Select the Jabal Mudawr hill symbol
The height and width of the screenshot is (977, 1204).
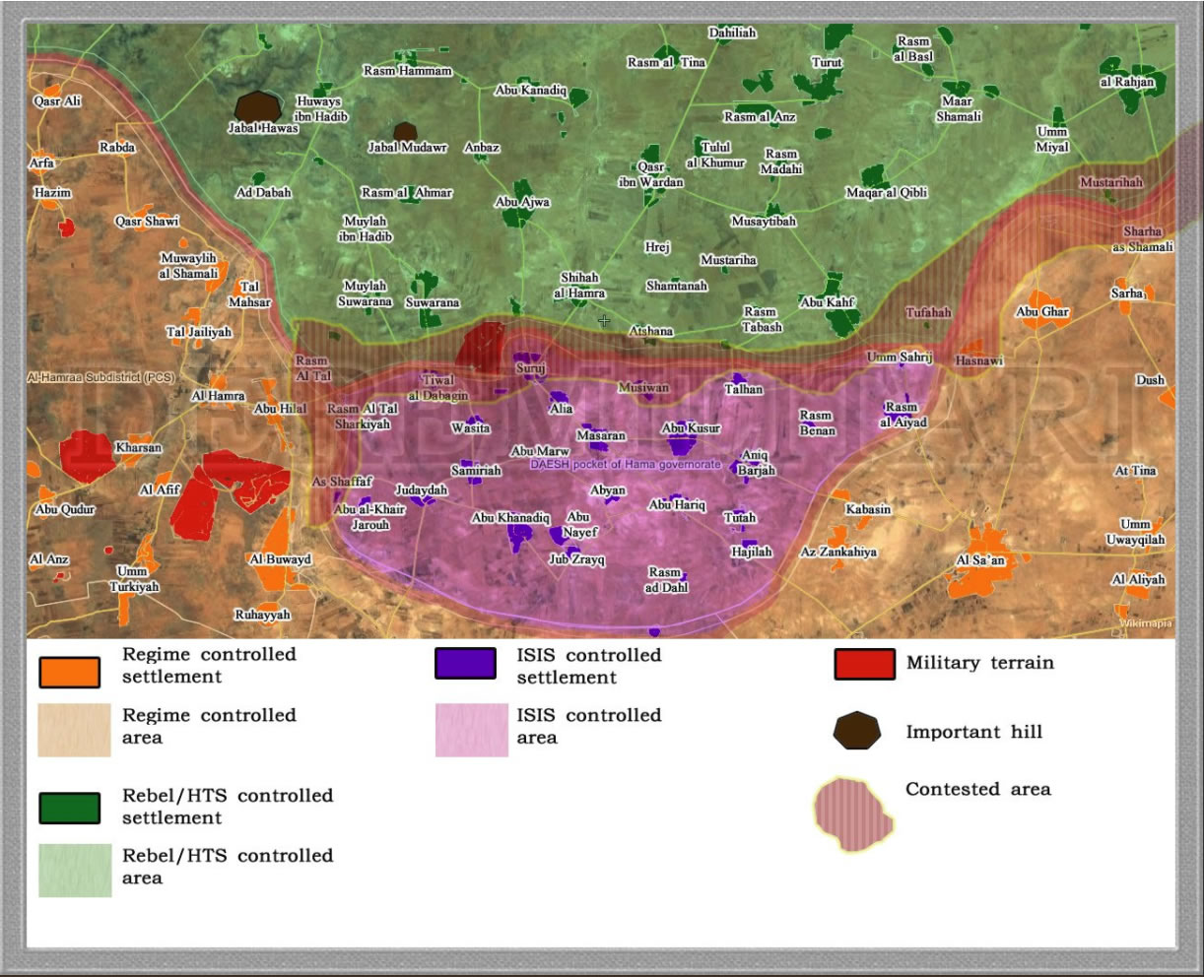[x=405, y=133]
